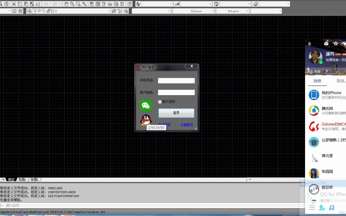346x216 pixels.
Task: Open 张园园 conversation in QQ
Action: 326,173
